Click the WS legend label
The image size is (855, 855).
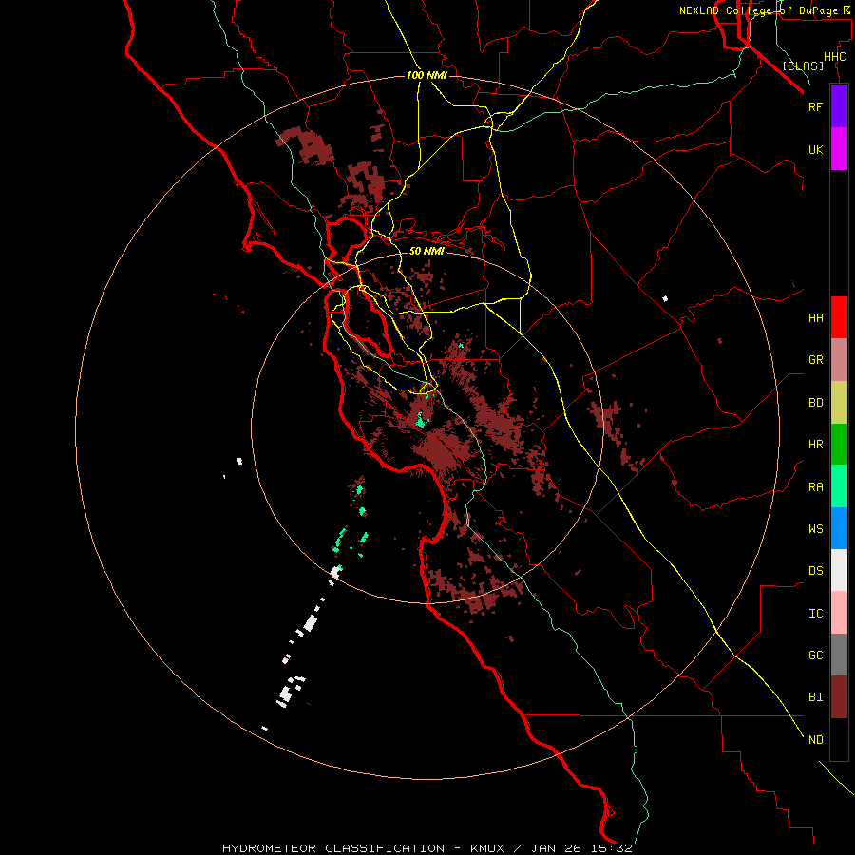pos(815,529)
